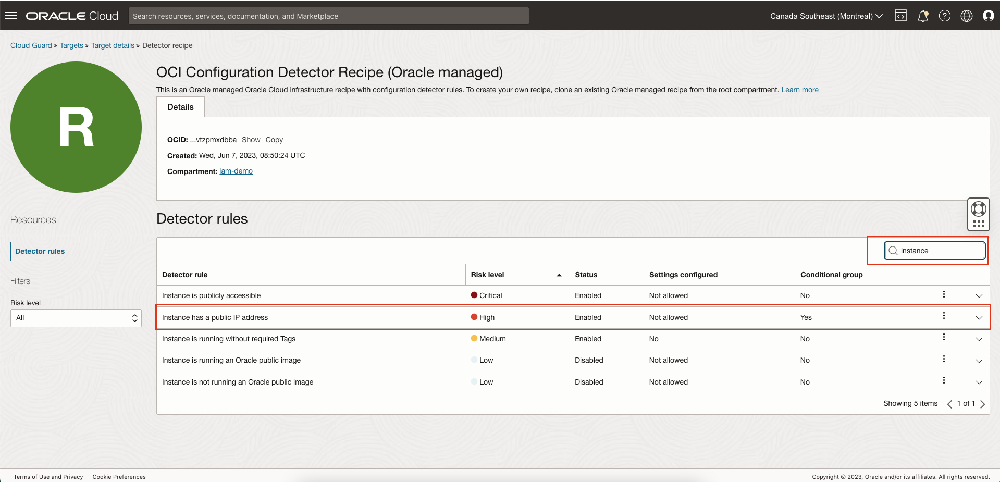
Task: Expand the Instance is publicly accessible row
Action: point(979,296)
